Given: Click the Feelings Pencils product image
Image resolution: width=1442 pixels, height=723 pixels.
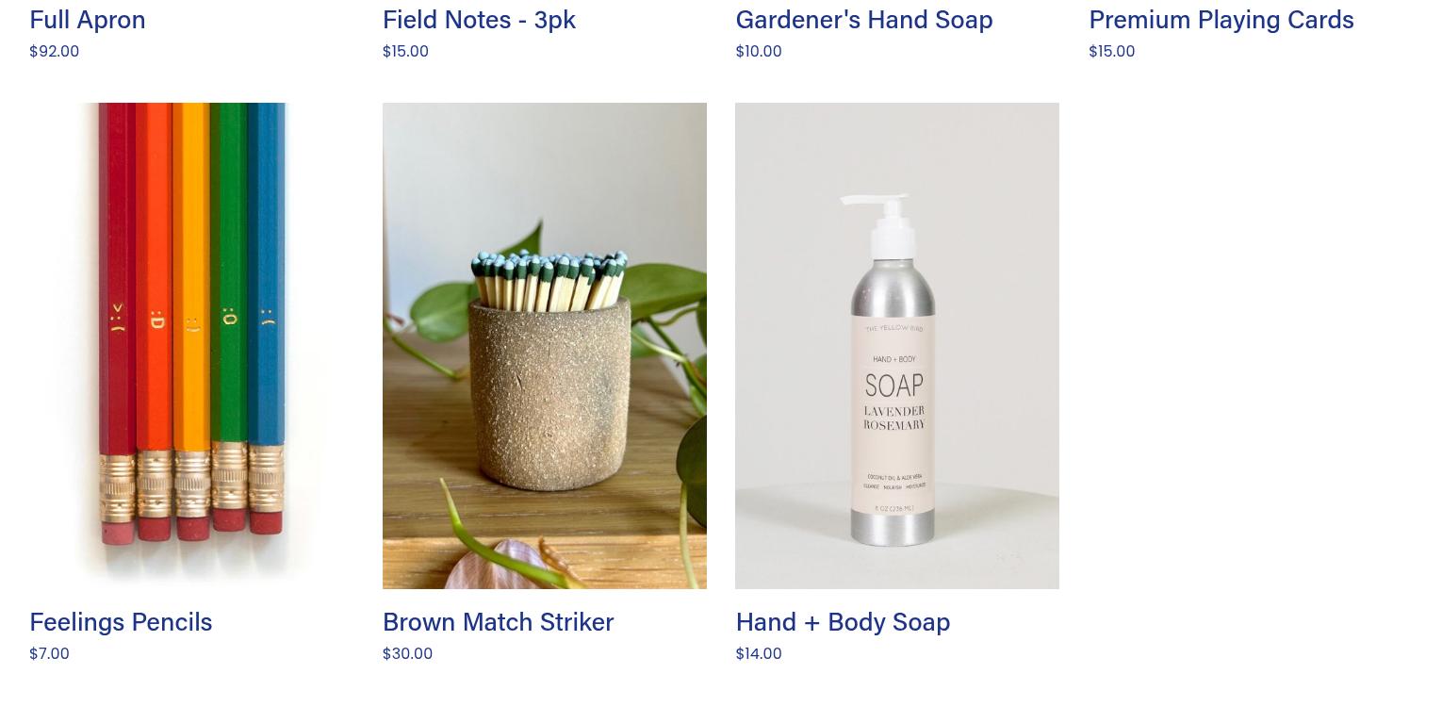Looking at the screenshot, I should 191,346.
